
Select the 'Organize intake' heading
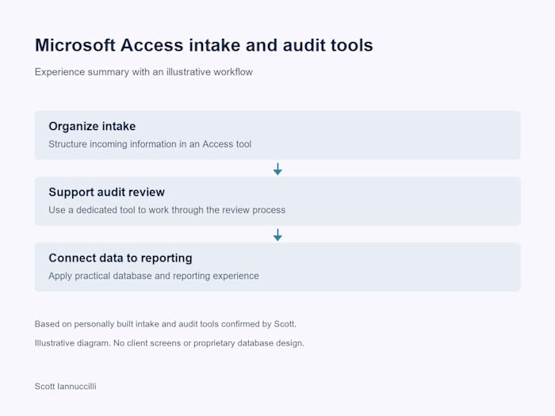click(x=92, y=126)
